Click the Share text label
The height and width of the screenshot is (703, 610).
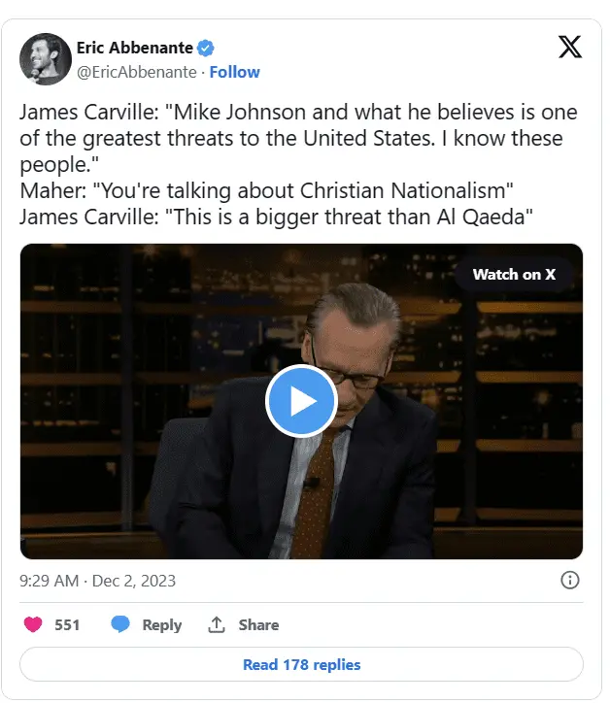(x=258, y=624)
